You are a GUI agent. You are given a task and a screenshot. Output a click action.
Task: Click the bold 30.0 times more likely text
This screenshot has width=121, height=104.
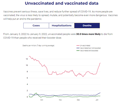[88, 34]
